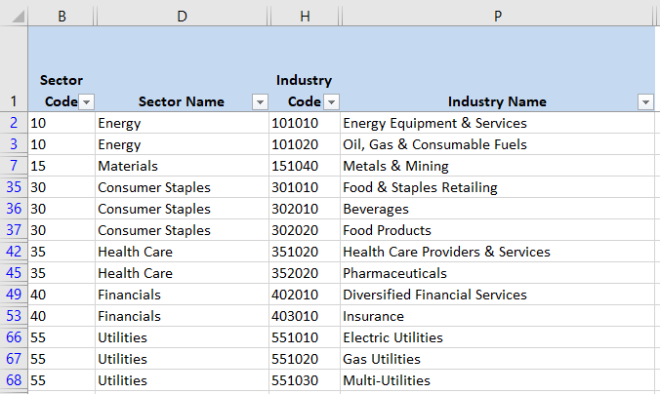Select cell with industry code 403010
Image resolution: width=660 pixels, height=394 pixels.
(305, 316)
